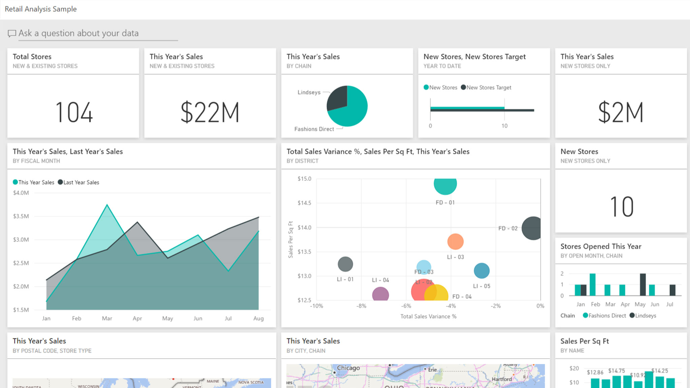The image size is (690, 388).
Task: Select This Year Sales legend dot
Action: coord(15,182)
